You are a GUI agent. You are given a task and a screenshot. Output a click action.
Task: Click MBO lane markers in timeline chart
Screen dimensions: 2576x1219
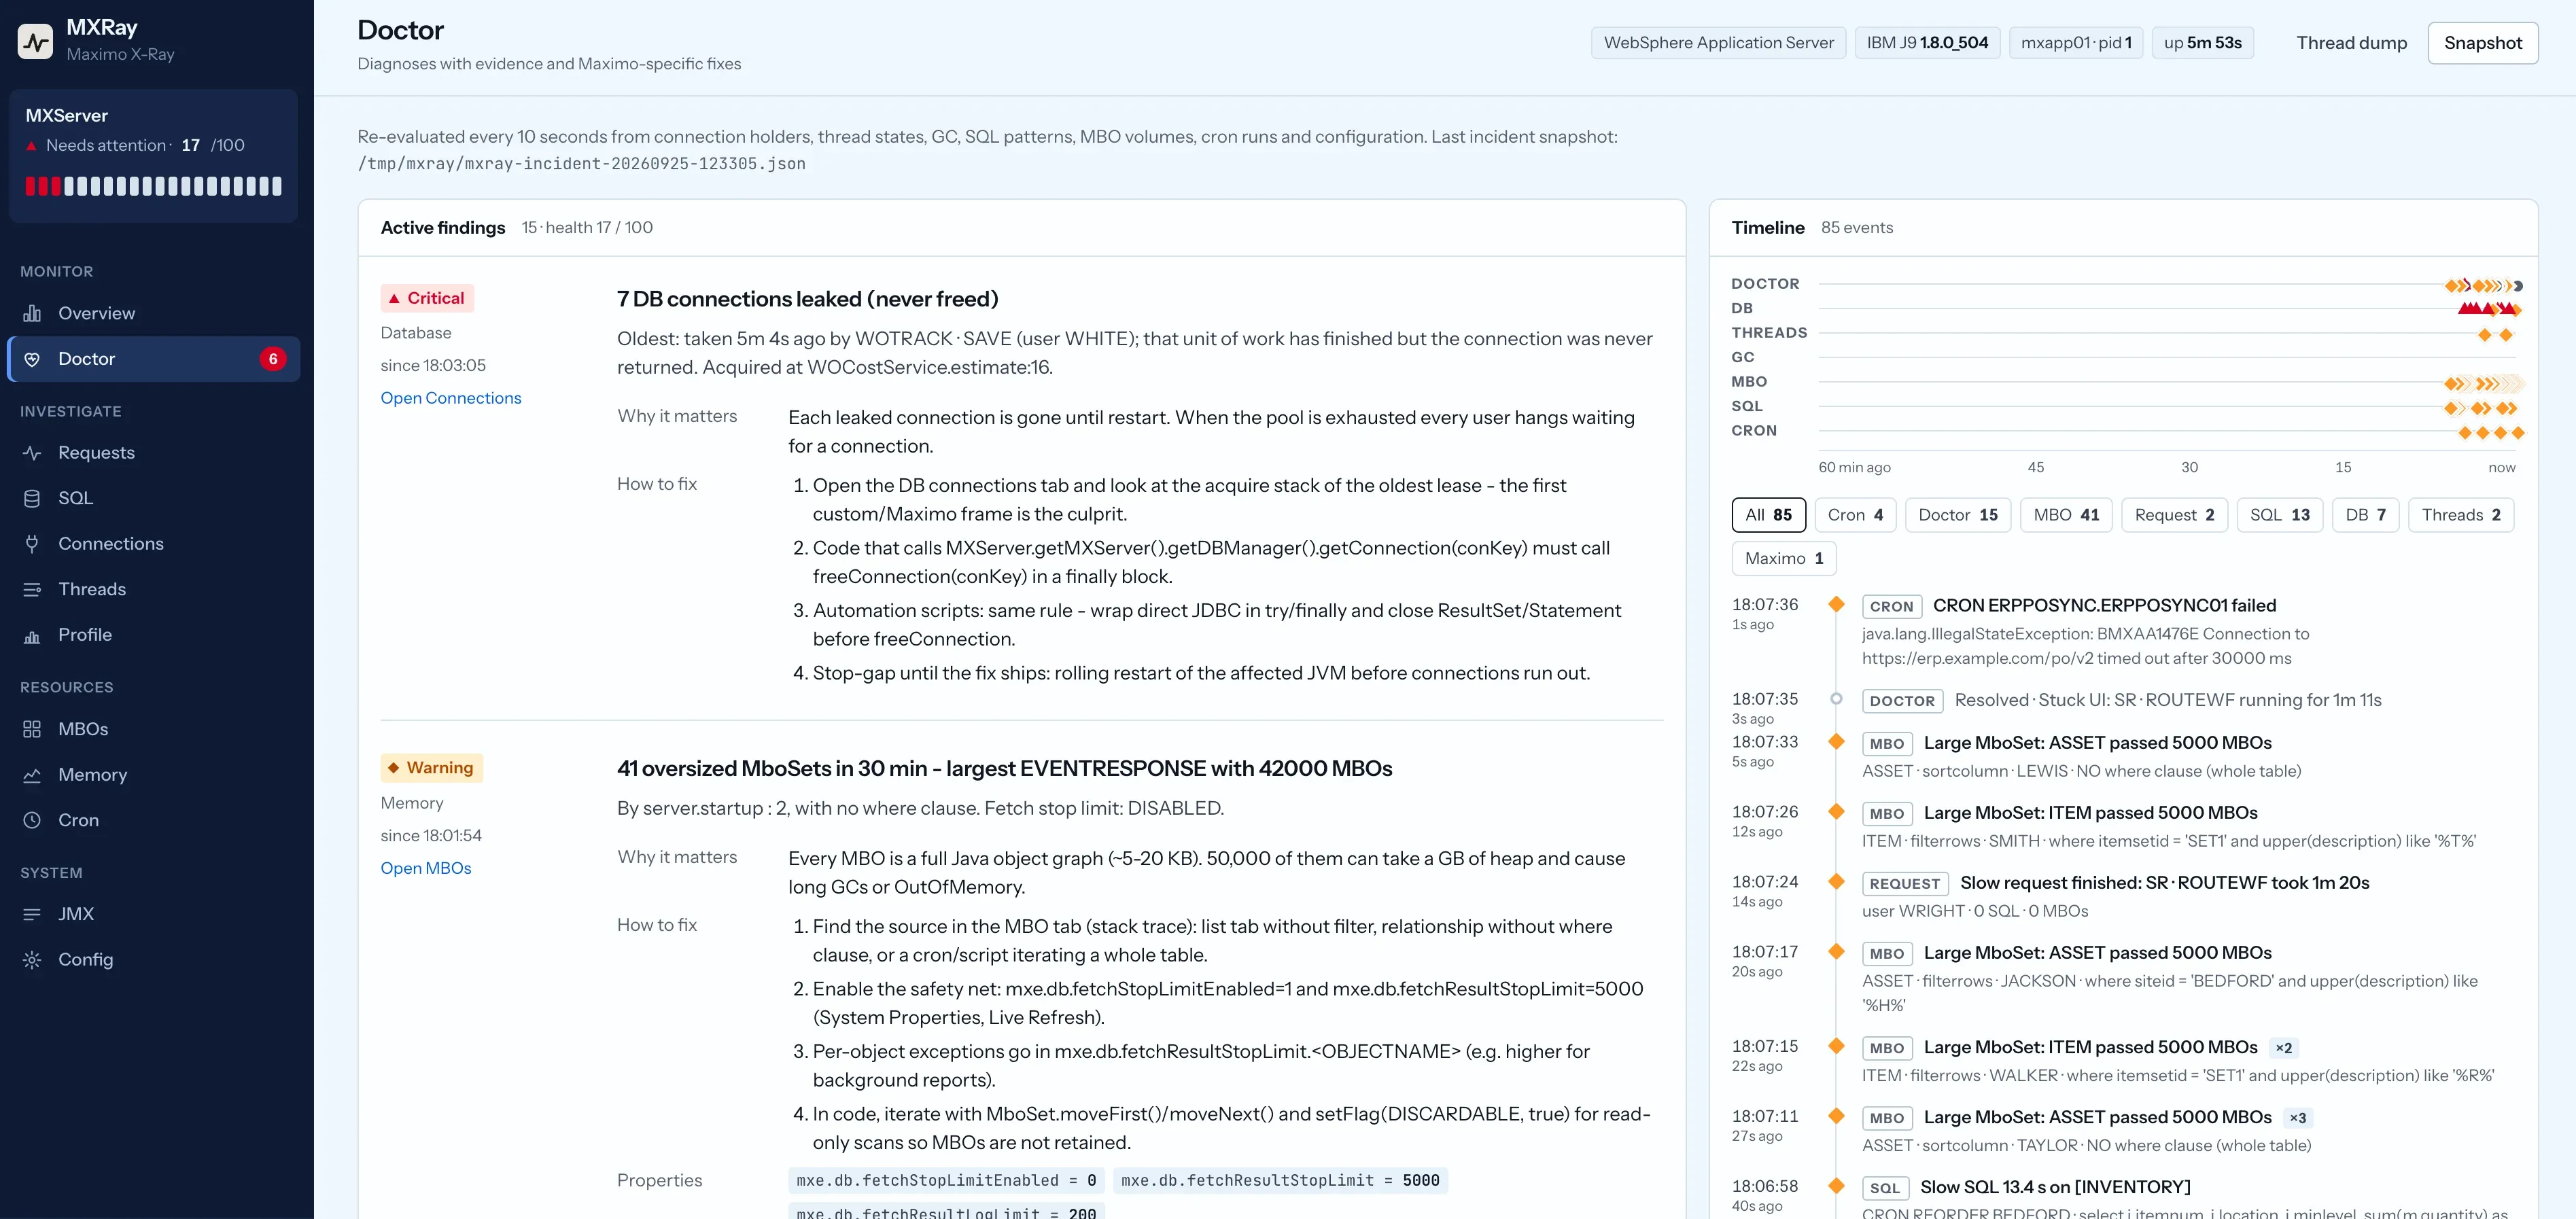tap(2485, 384)
